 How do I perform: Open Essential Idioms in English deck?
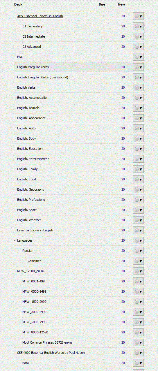35,230
